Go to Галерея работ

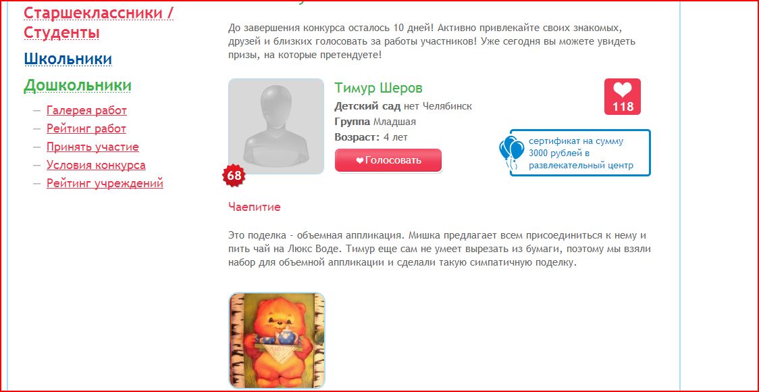pyautogui.click(x=86, y=110)
